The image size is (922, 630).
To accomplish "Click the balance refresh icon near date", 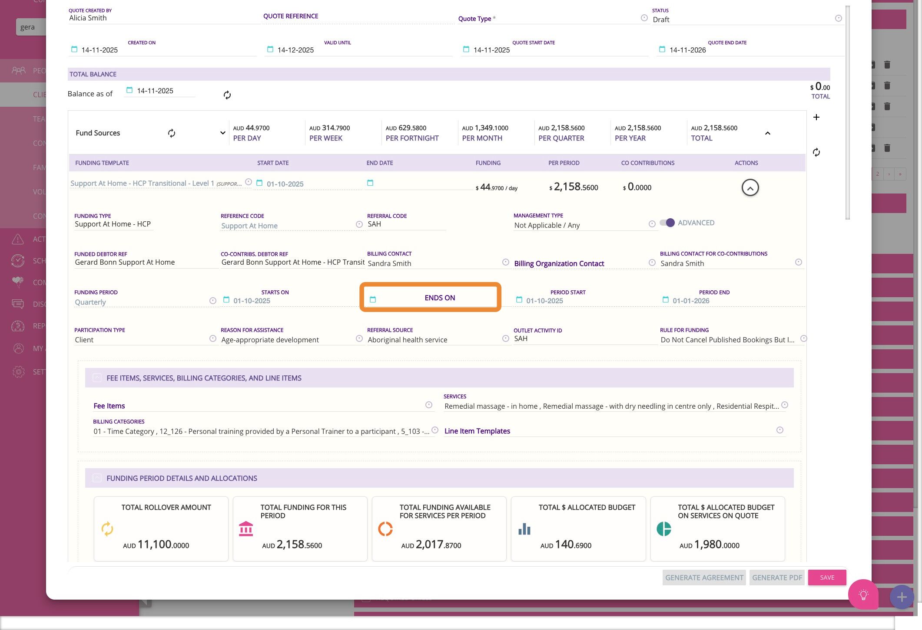I will pyautogui.click(x=227, y=95).
